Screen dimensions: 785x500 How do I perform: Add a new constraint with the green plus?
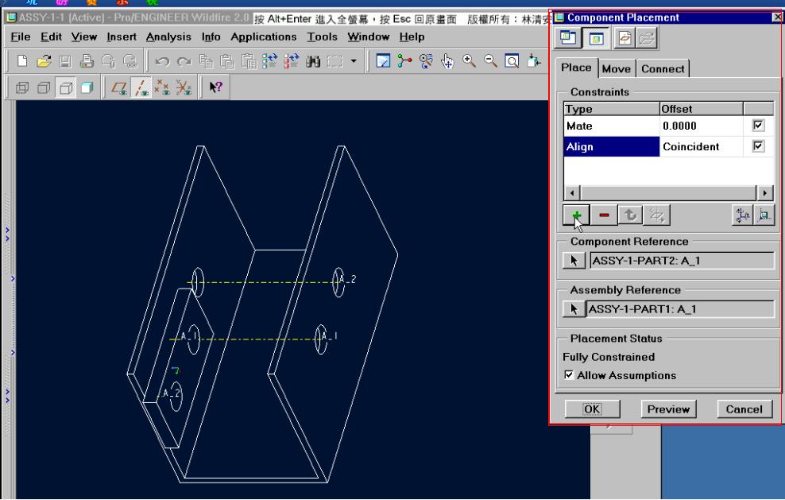576,215
